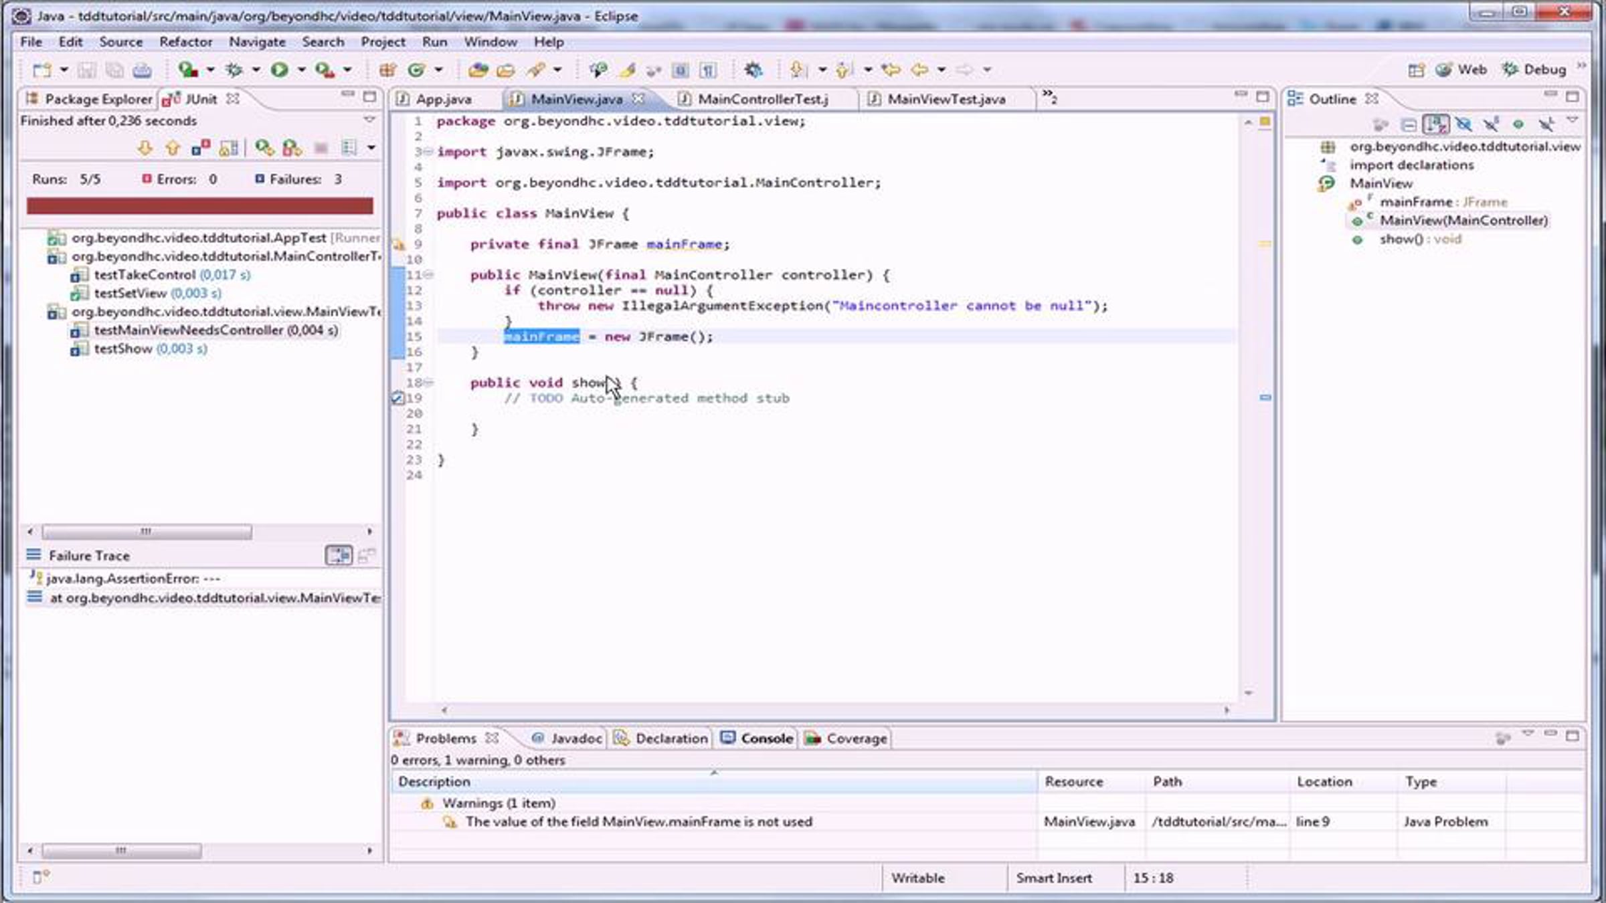Click the Back navigation arrow icon
1606x903 pixels.
tap(920, 70)
